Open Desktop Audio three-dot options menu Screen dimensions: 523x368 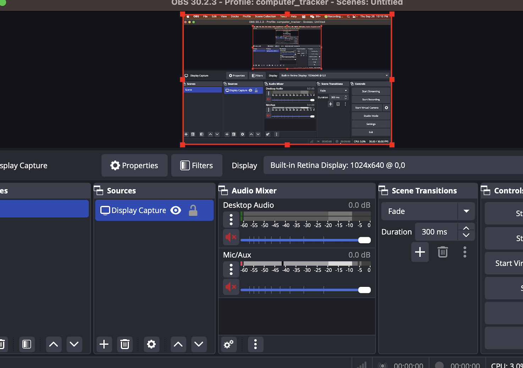pyautogui.click(x=231, y=219)
